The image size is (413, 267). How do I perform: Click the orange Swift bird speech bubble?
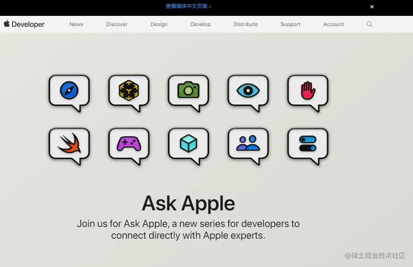[69, 146]
